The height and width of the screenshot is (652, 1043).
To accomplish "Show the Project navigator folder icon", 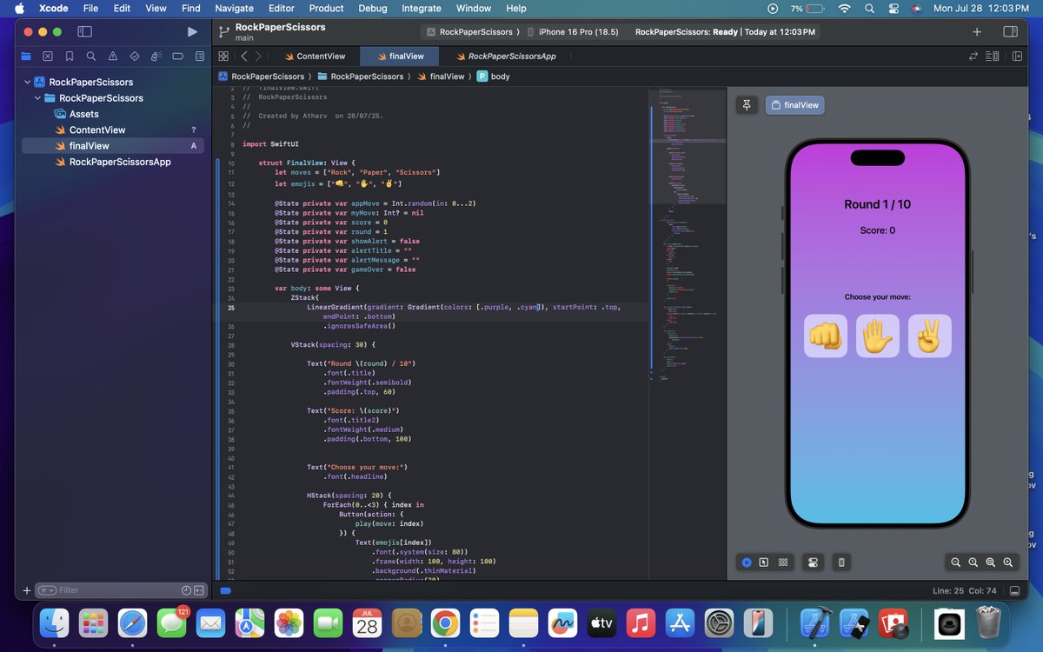I will tap(26, 56).
